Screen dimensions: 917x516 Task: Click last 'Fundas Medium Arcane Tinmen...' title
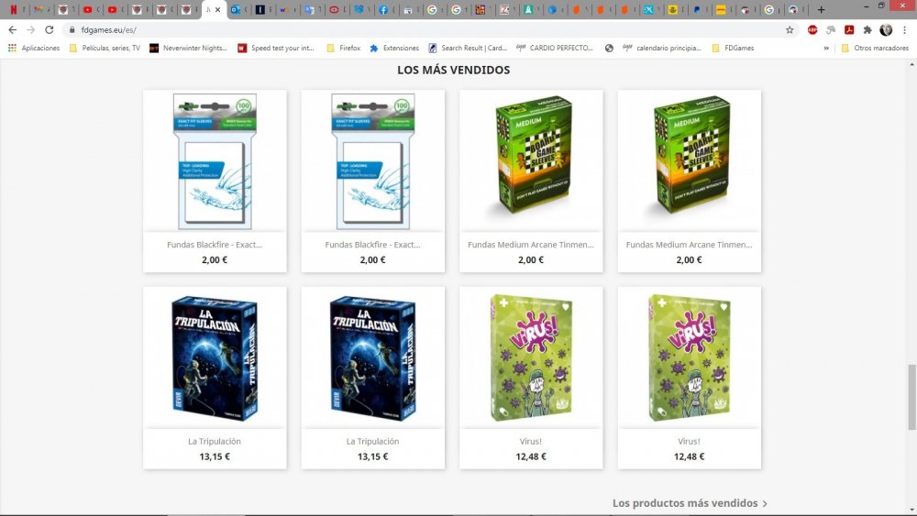click(x=689, y=245)
